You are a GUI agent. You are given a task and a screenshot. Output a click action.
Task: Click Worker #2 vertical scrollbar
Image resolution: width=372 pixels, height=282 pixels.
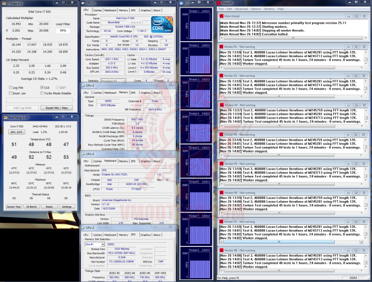[x=366, y=87]
